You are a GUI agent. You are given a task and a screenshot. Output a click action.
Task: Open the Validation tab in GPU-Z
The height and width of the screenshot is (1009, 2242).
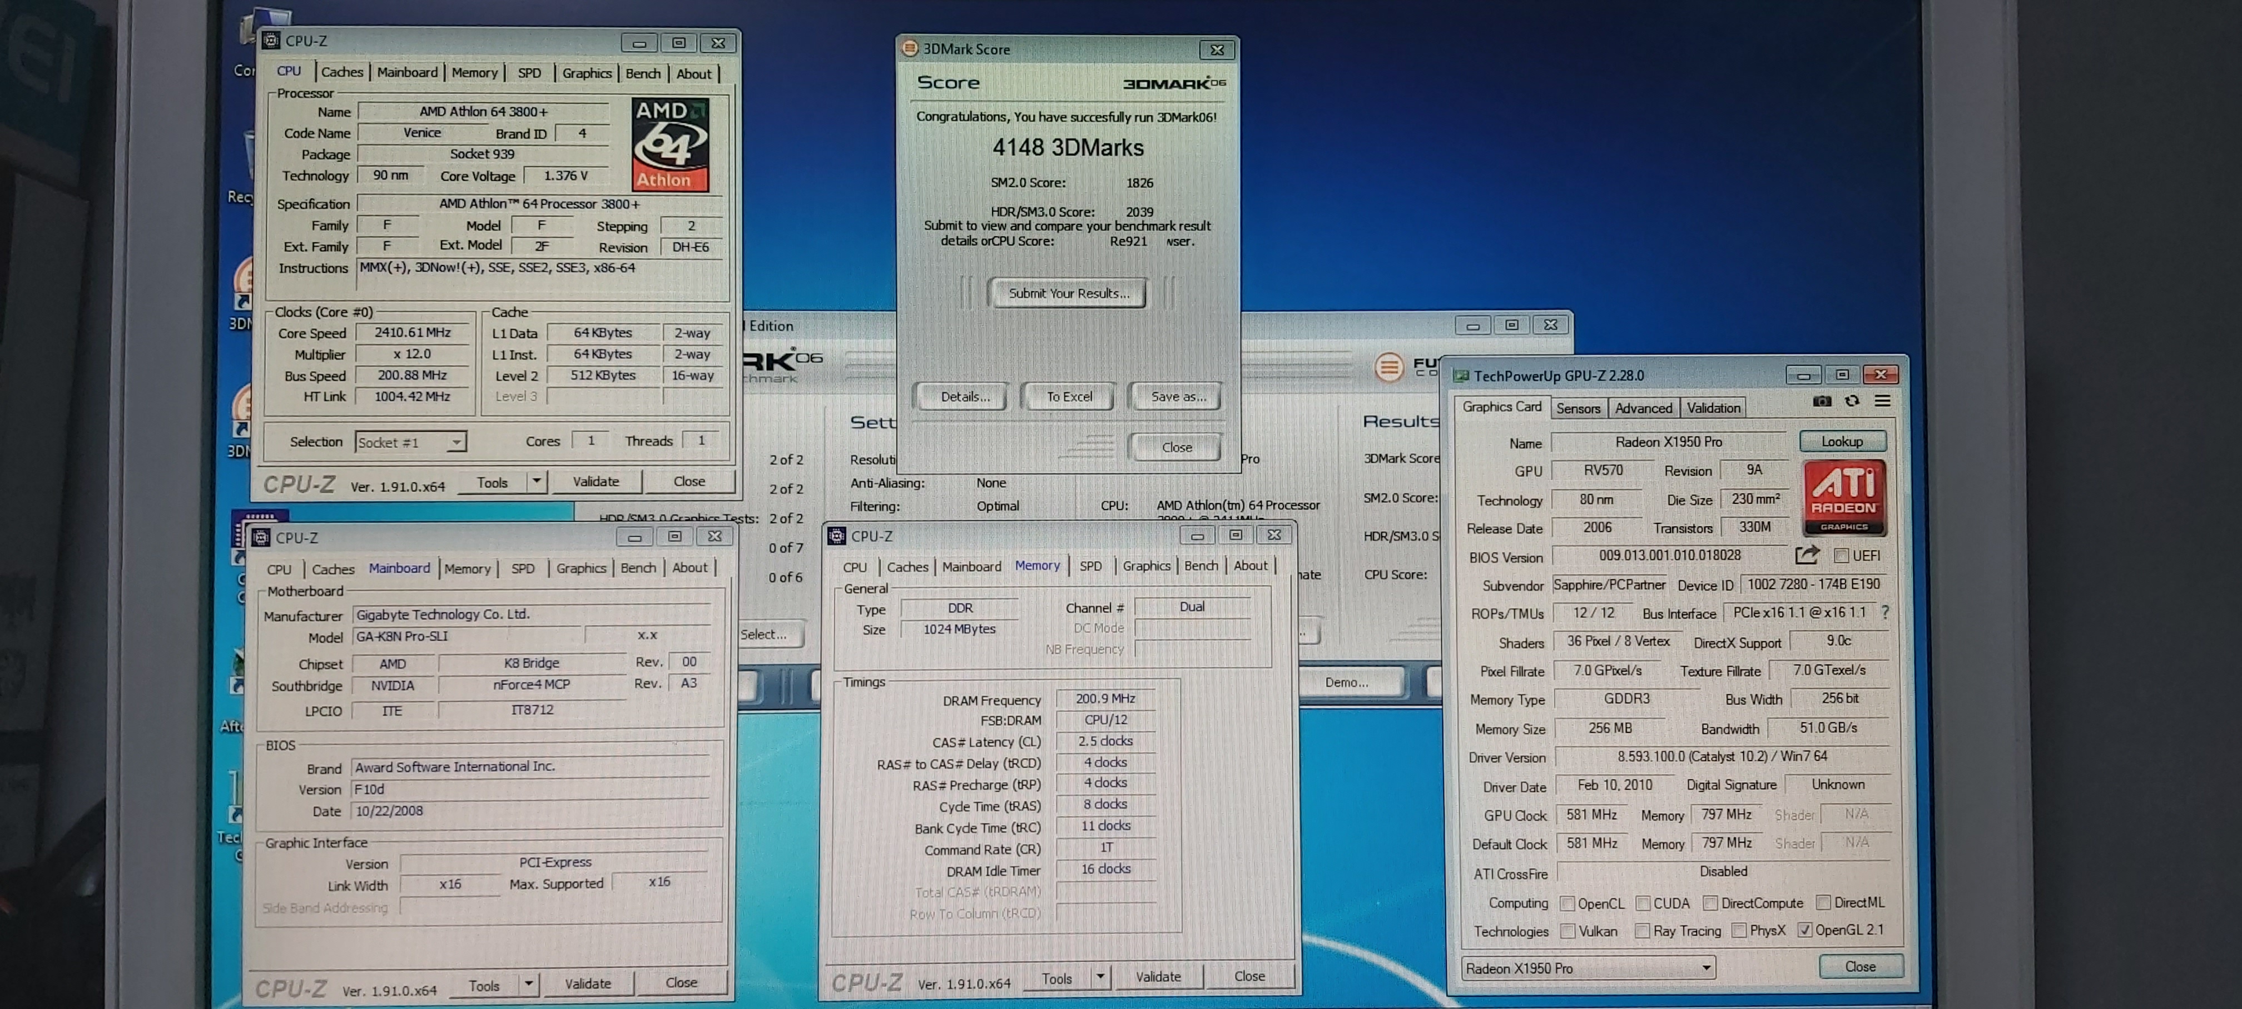point(1713,408)
